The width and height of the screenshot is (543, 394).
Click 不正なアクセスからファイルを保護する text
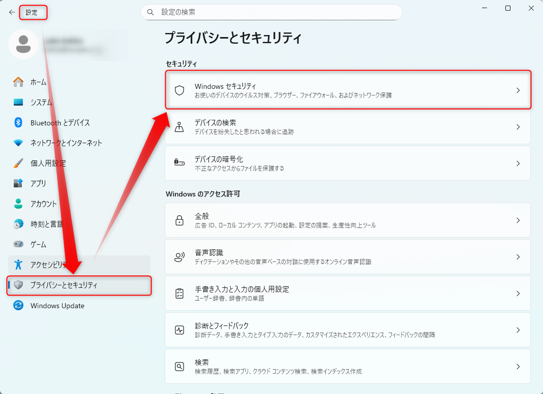point(239,169)
